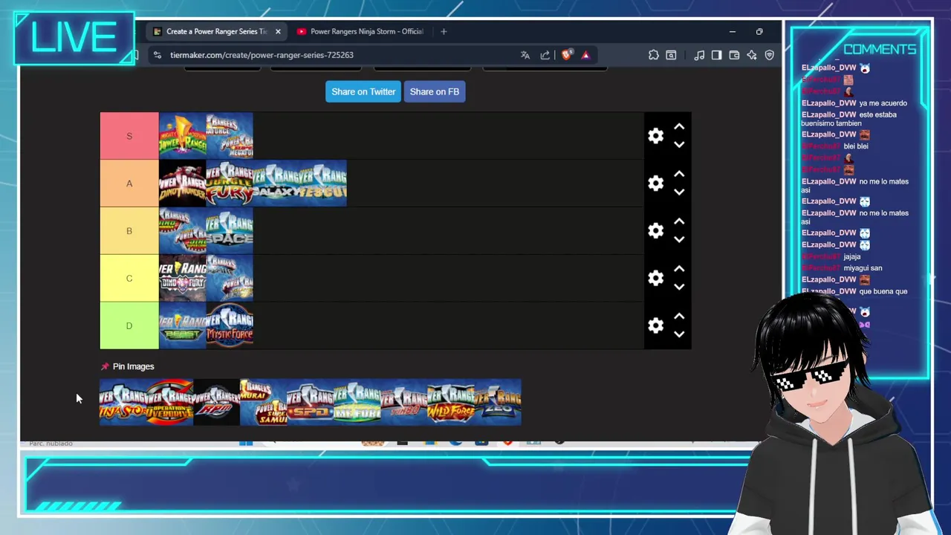Select the green D tier label

point(129,326)
